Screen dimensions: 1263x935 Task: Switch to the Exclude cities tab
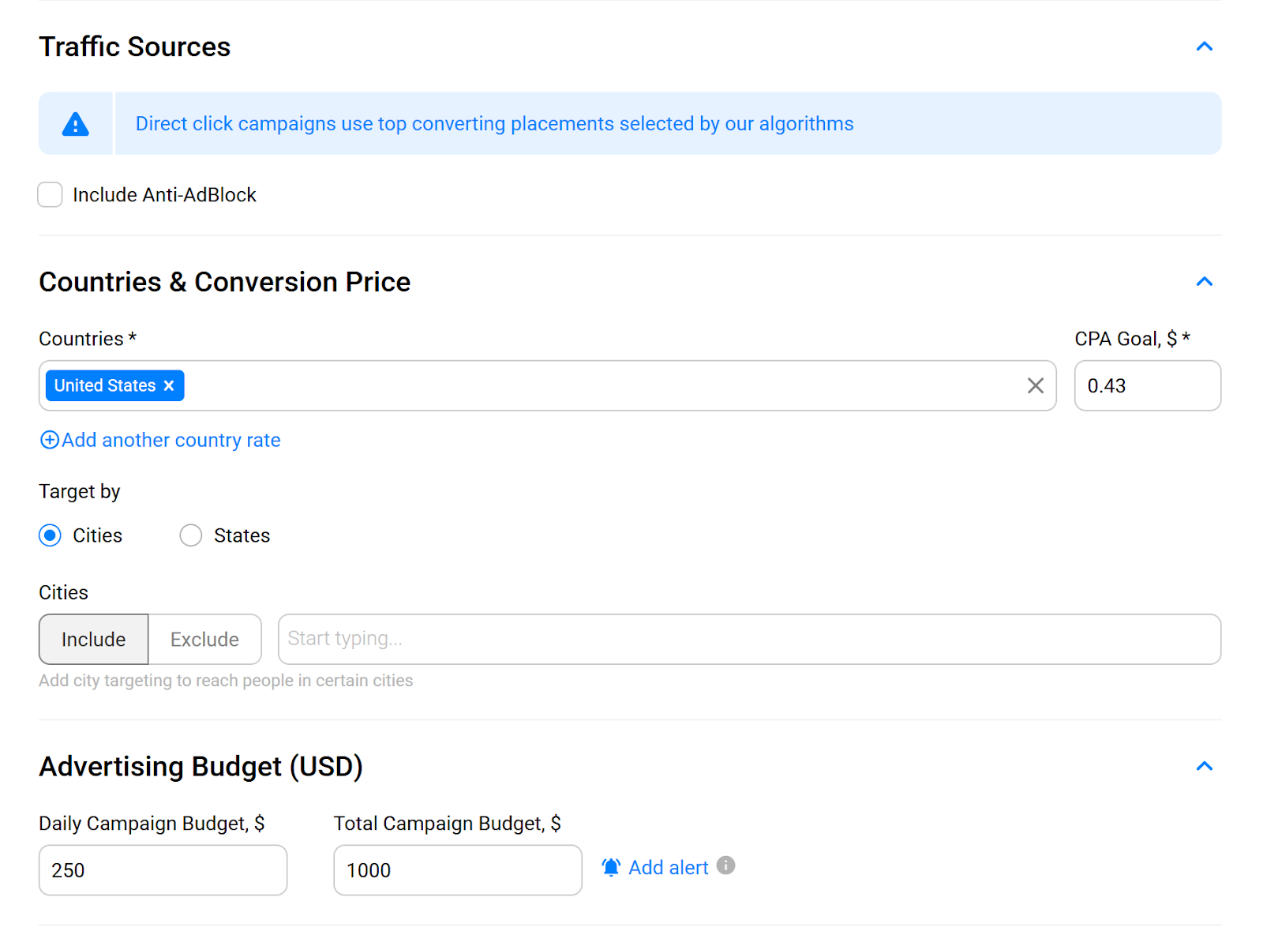tap(204, 639)
